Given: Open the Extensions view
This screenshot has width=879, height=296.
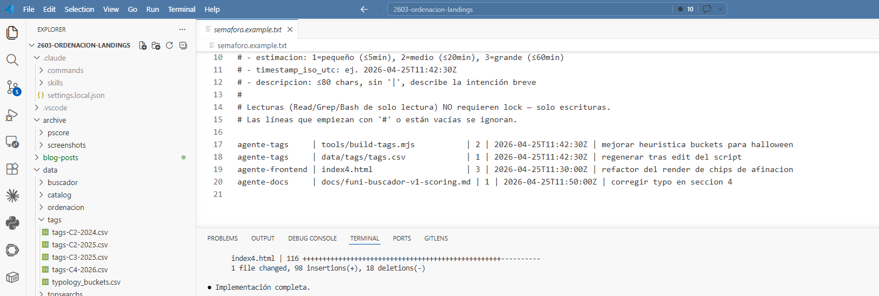Looking at the screenshot, I should point(12,169).
